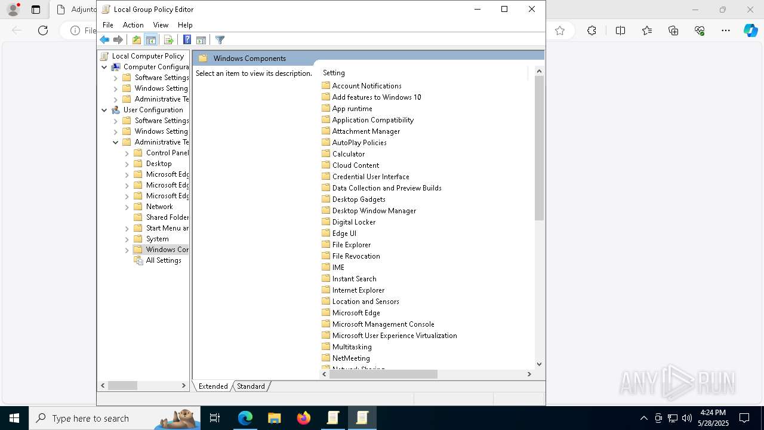Viewport: 764px width, 430px height.
Task: Select Location and Sensors folder
Action: (366, 302)
